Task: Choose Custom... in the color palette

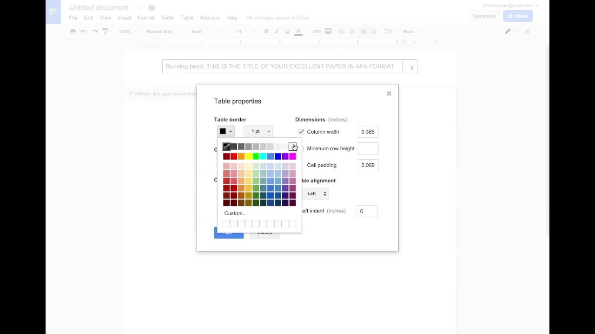Action: pos(235,213)
